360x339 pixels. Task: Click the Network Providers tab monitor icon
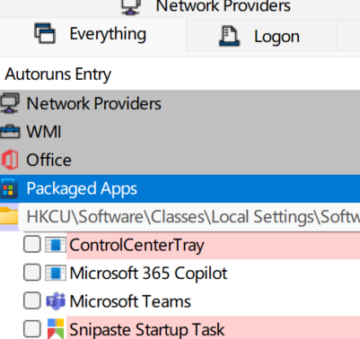[x=131, y=6]
